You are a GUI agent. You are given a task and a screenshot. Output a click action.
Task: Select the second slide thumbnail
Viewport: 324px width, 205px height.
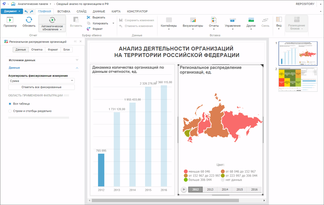298,80
